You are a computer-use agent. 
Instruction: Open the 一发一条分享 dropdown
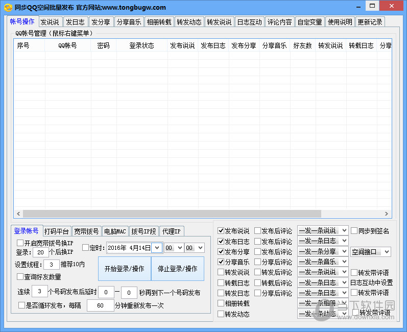(x=323, y=251)
